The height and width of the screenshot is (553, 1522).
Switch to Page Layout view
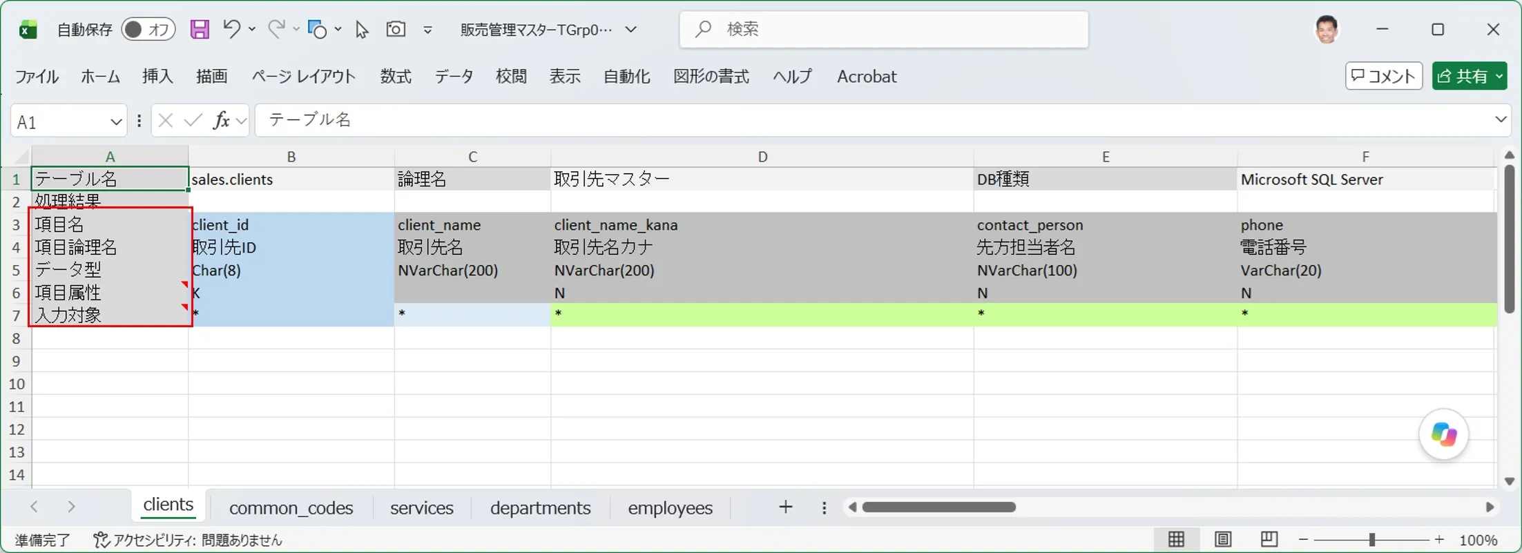[x=1222, y=539]
